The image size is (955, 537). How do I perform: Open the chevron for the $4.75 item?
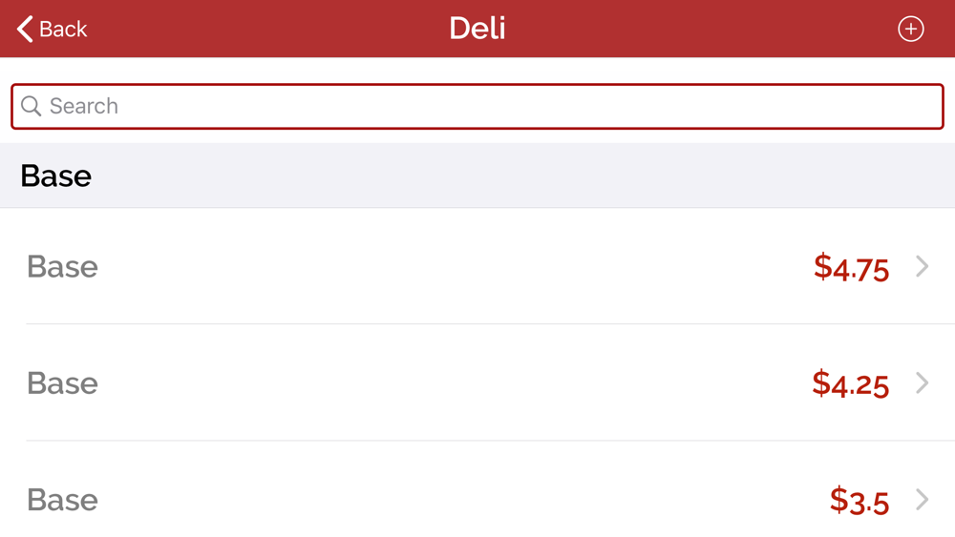pyautogui.click(x=923, y=266)
